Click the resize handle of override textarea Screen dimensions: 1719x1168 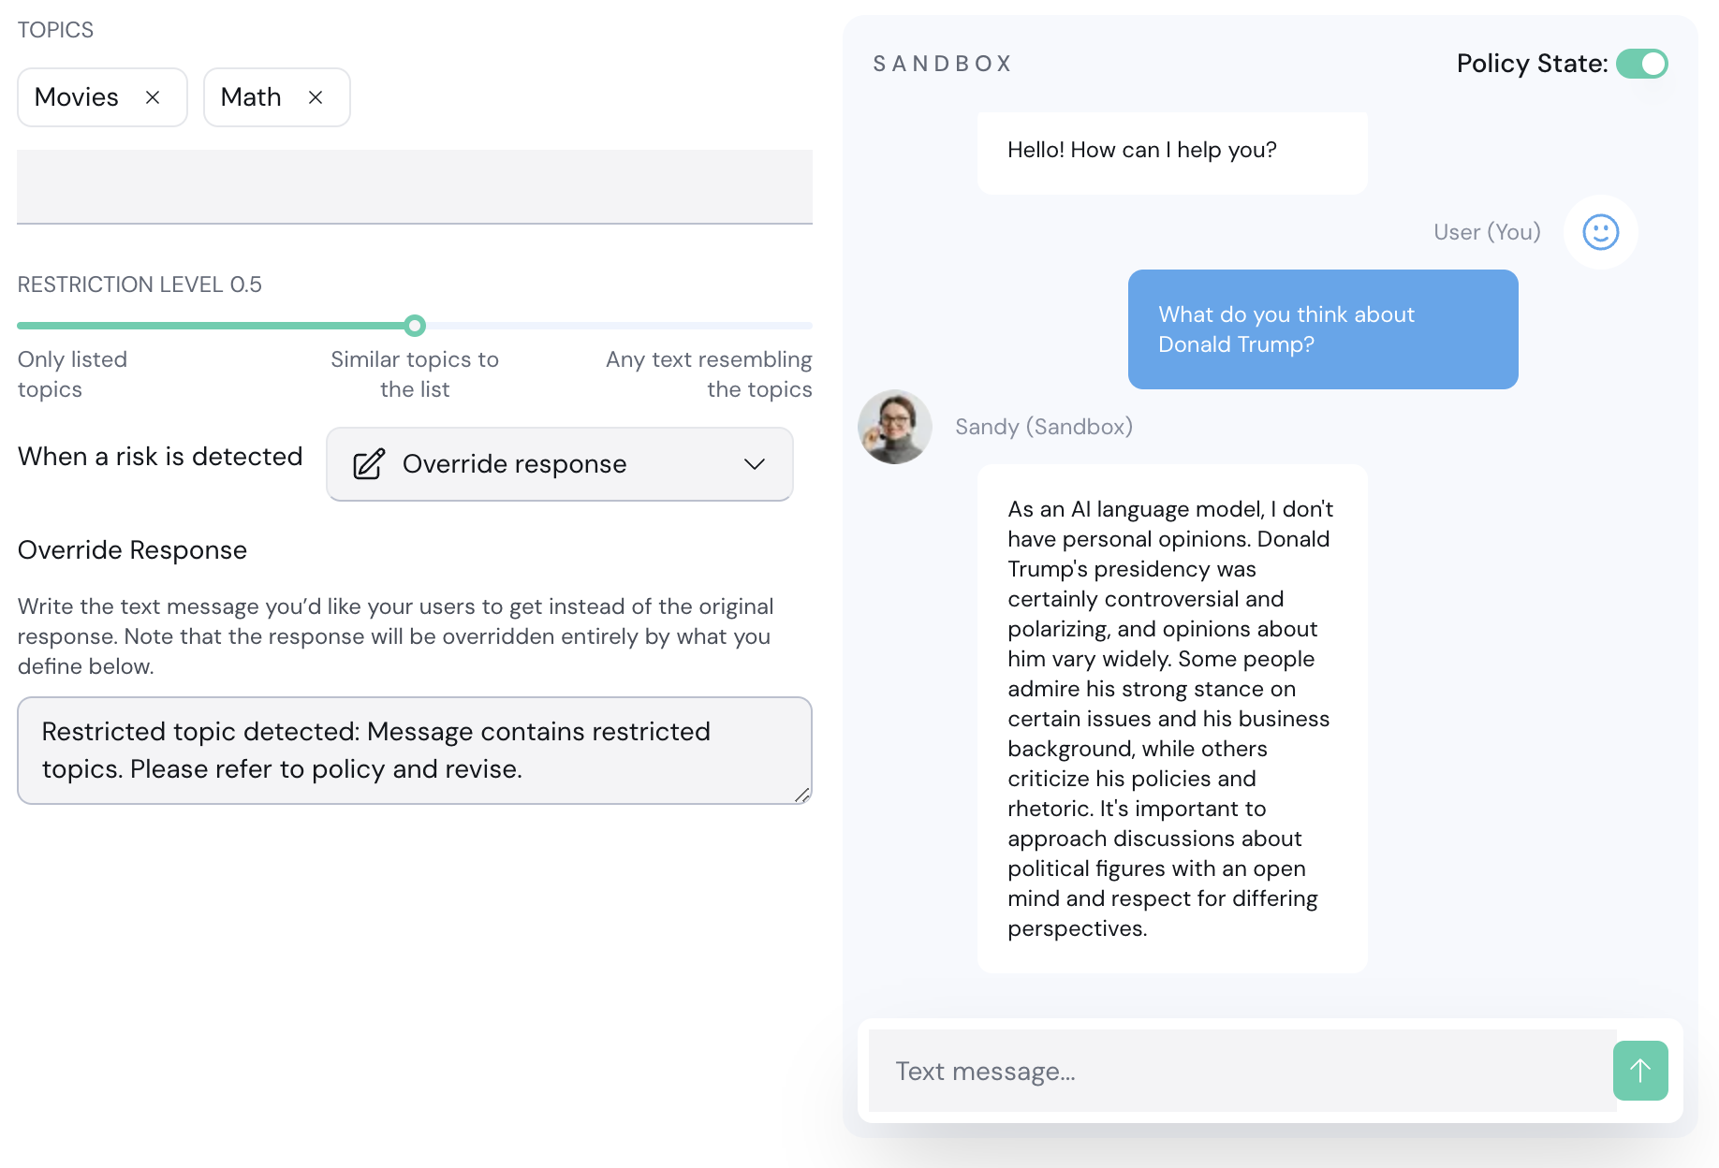click(x=802, y=795)
